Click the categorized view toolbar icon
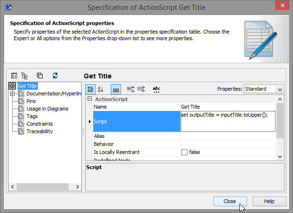This screenshot has height=213, width=293. coord(90,89)
